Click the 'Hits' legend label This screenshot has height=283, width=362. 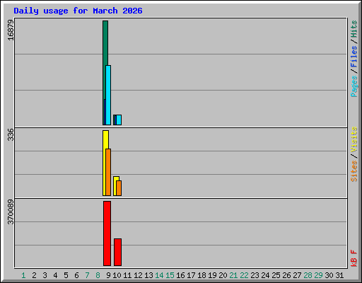point(354,29)
